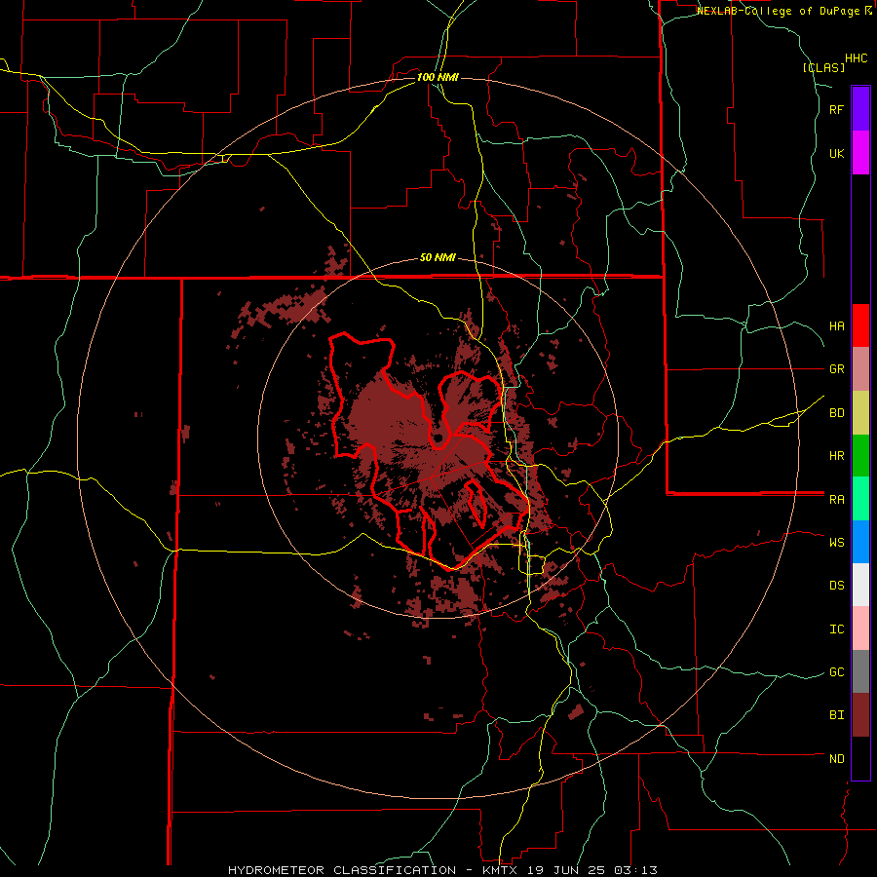Click the UK magenta legend swatch
This screenshot has height=877, width=877.
pyautogui.click(x=860, y=152)
